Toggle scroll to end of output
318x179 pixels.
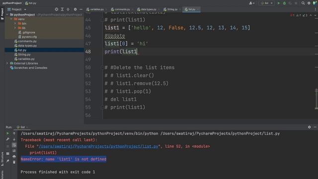(14, 151)
